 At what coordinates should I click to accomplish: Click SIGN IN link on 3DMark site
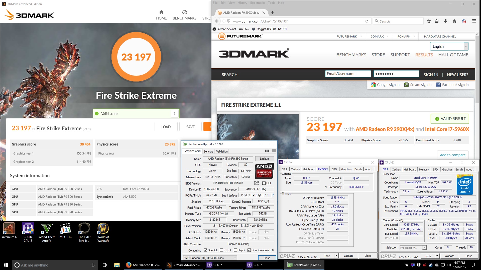coord(431,74)
